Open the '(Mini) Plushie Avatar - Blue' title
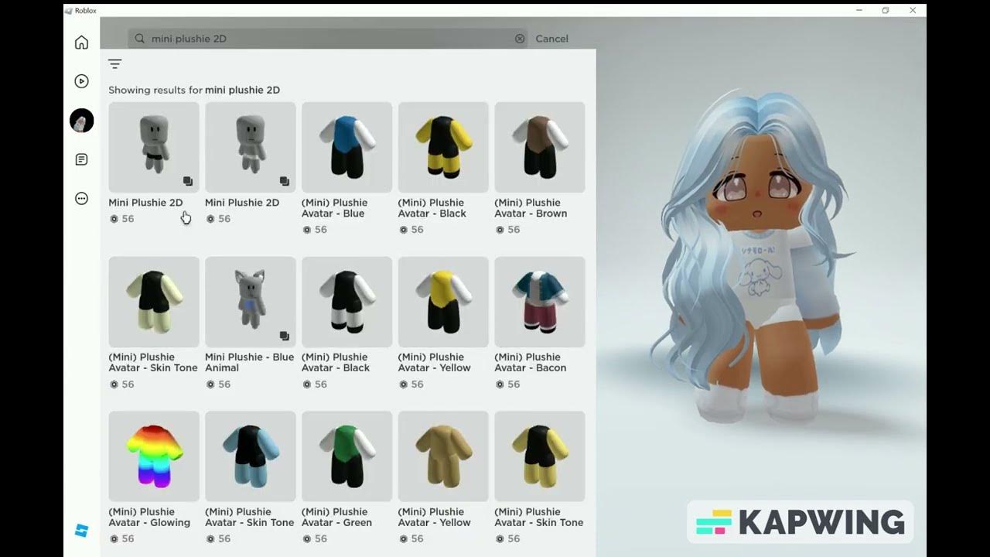 [x=334, y=208]
